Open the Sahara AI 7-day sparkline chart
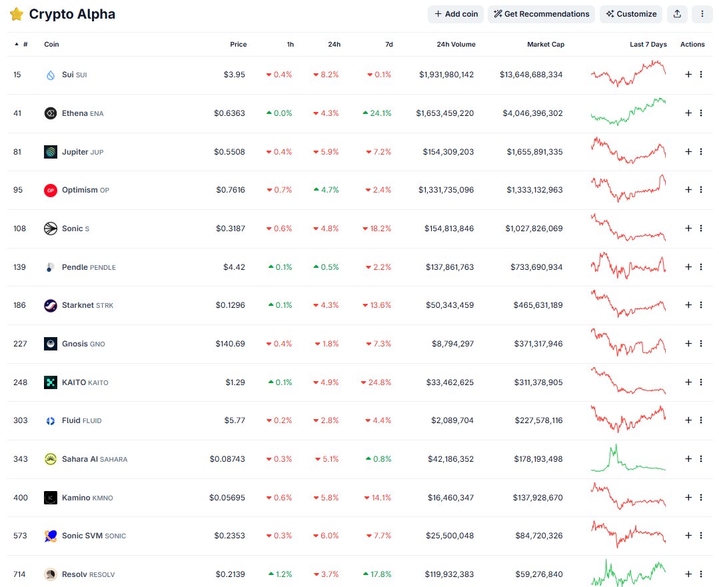719x587 pixels. (x=628, y=458)
